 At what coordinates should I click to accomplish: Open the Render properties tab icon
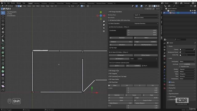[x=165, y=47]
